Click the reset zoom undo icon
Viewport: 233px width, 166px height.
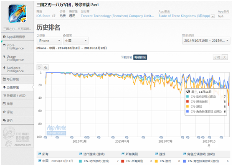click(39, 68)
